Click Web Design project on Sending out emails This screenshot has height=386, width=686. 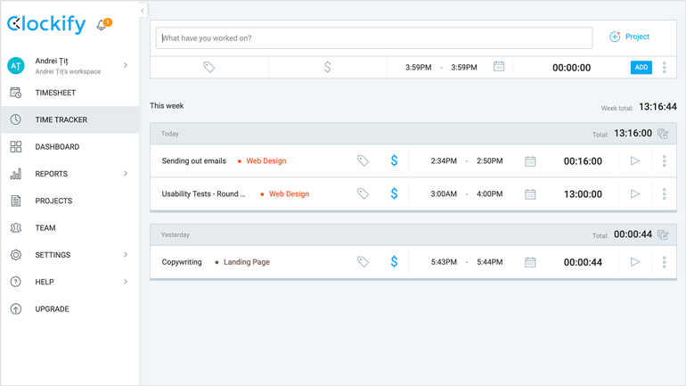[266, 161]
